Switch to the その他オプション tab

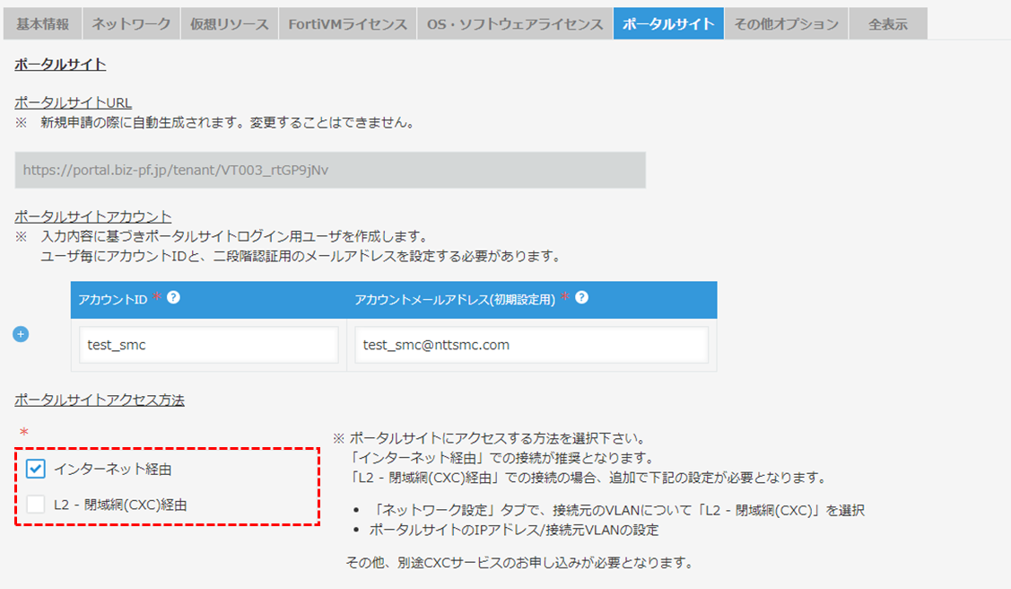tap(787, 24)
